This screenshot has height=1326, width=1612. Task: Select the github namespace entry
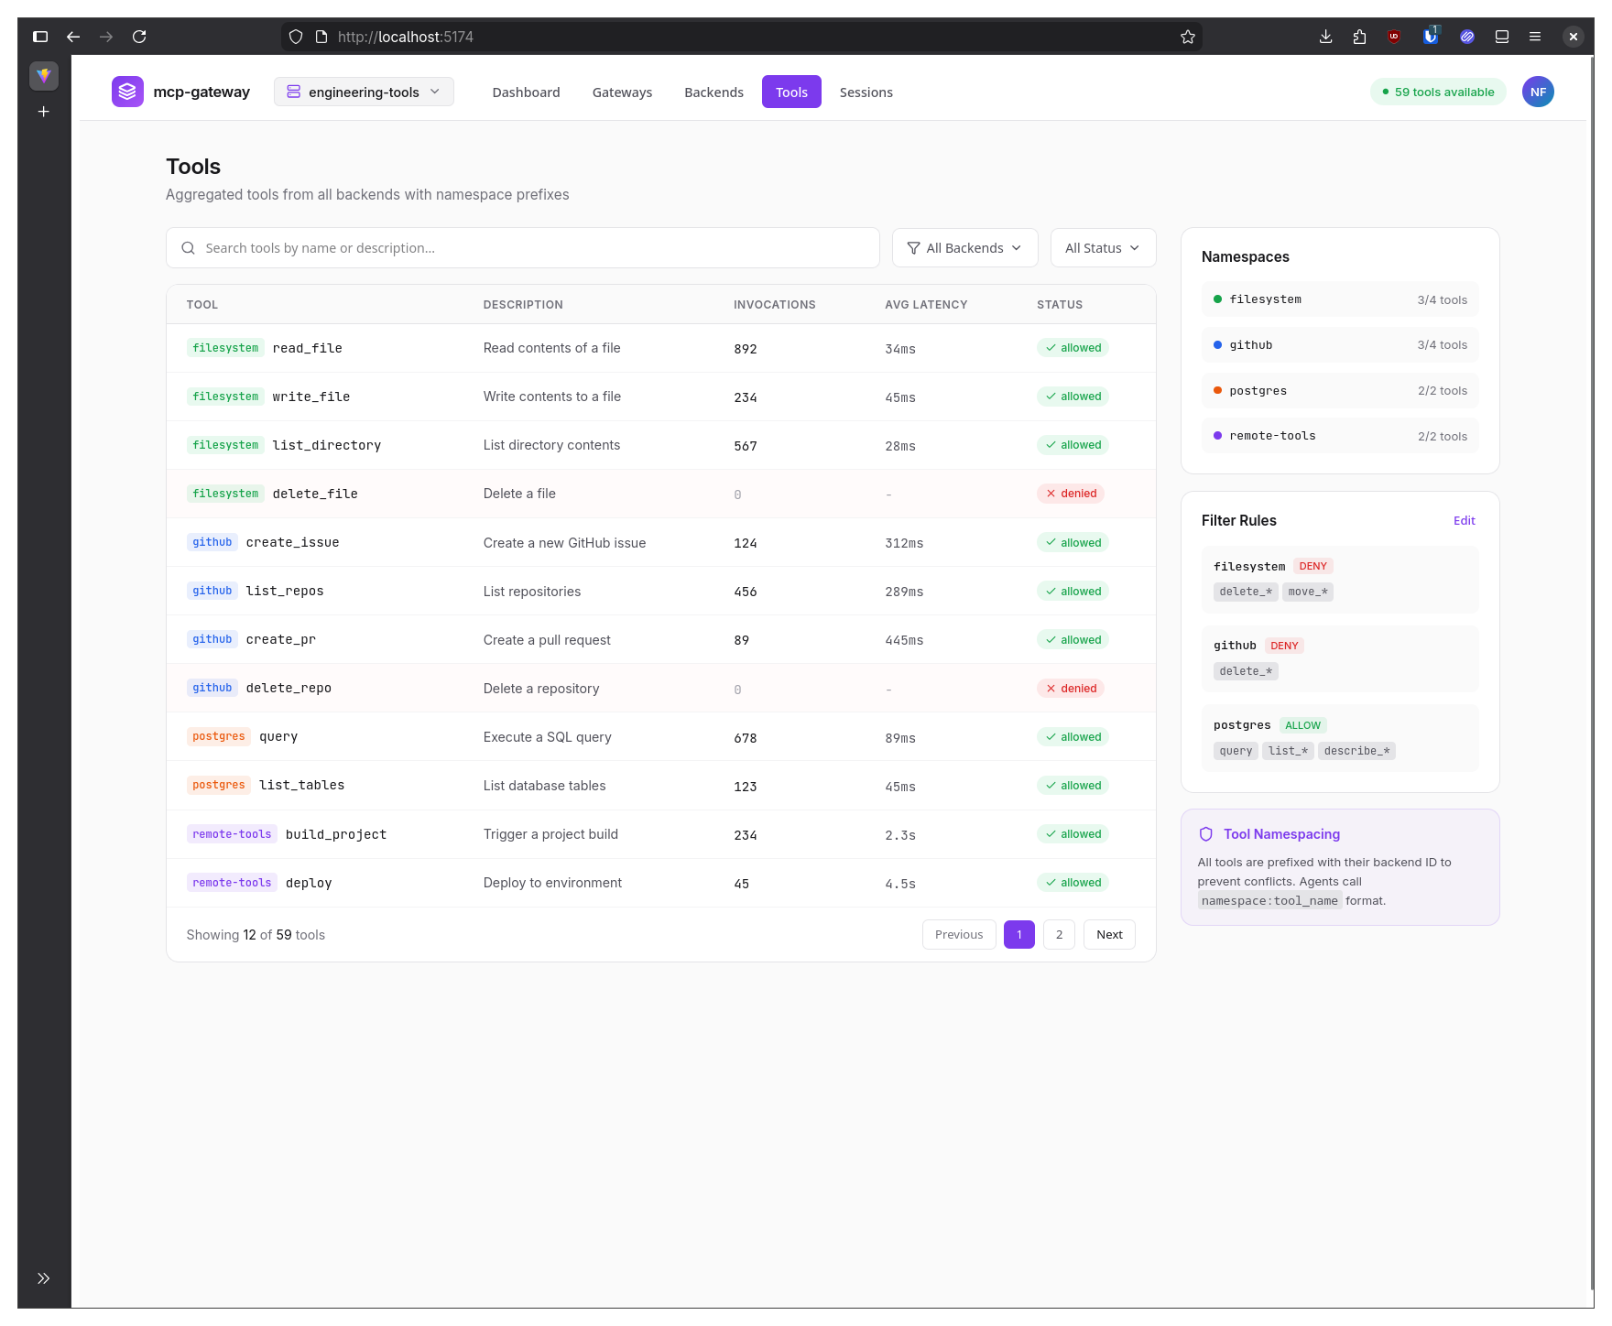click(x=1340, y=345)
